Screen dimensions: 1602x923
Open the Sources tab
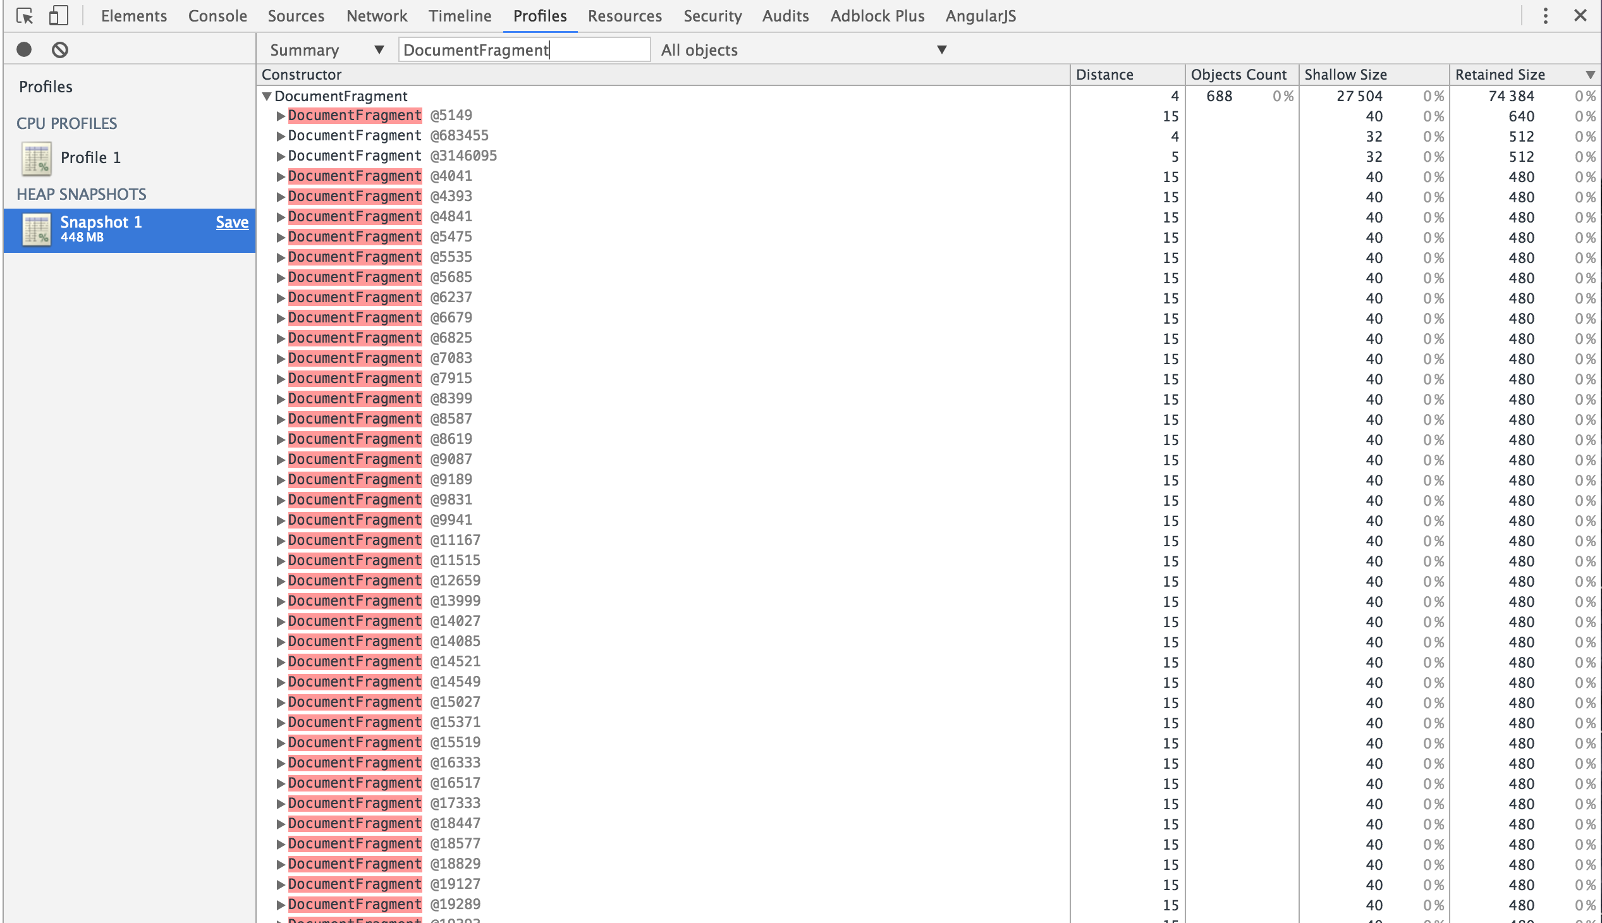click(x=296, y=16)
